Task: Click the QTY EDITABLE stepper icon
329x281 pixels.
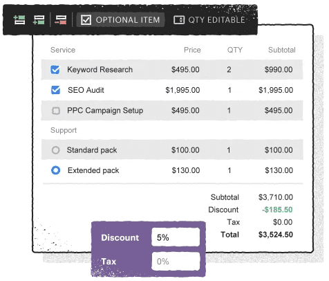Action: coord(179,20)
